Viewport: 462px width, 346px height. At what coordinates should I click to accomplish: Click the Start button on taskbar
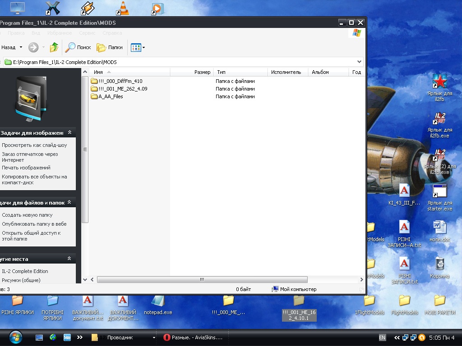coord(15,337)
